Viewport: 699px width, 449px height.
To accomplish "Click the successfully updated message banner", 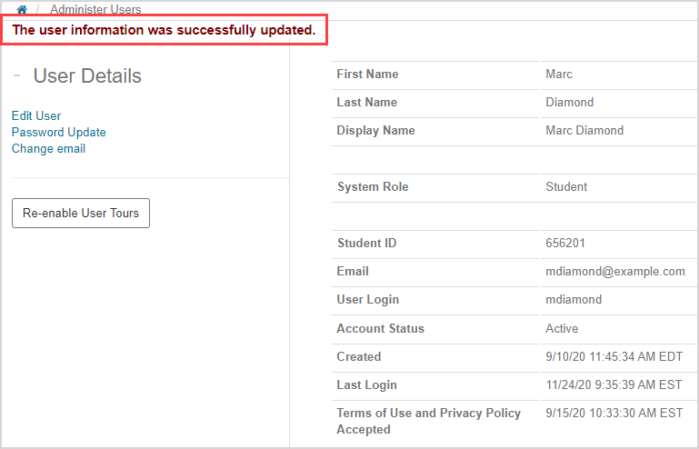I will [164, 30].
